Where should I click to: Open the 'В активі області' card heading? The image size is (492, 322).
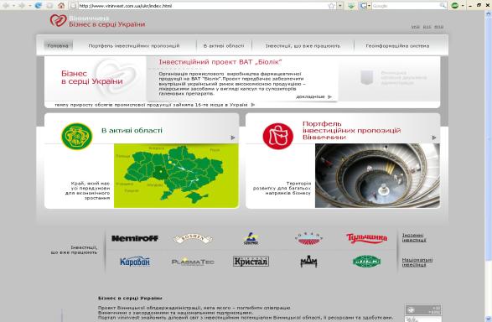tap(132, 130)
